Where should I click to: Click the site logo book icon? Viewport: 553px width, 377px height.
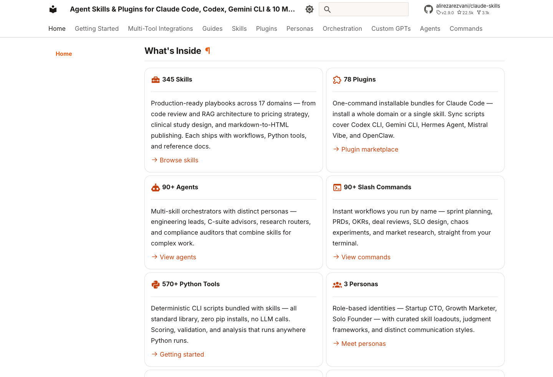coord(53,9)
